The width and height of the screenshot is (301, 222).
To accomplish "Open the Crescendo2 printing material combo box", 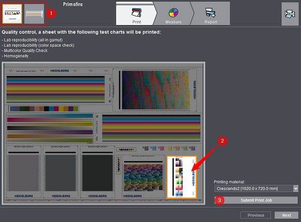I will 256,189.
